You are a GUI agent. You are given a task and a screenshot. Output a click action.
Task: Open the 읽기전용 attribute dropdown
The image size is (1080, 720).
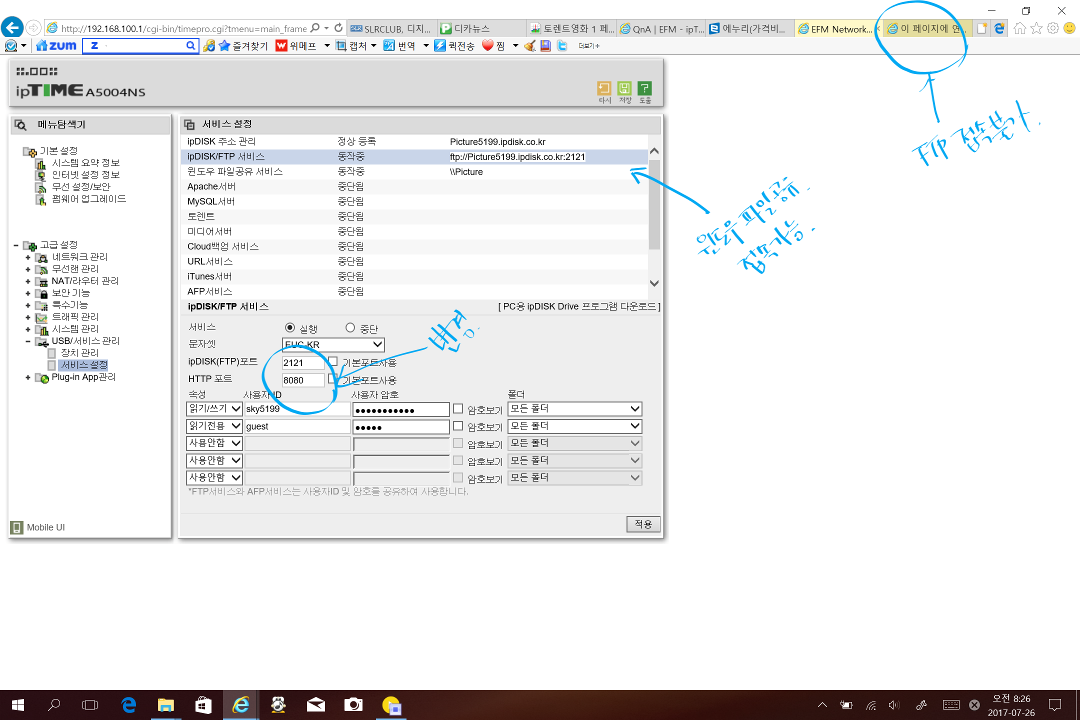(214, 426)
